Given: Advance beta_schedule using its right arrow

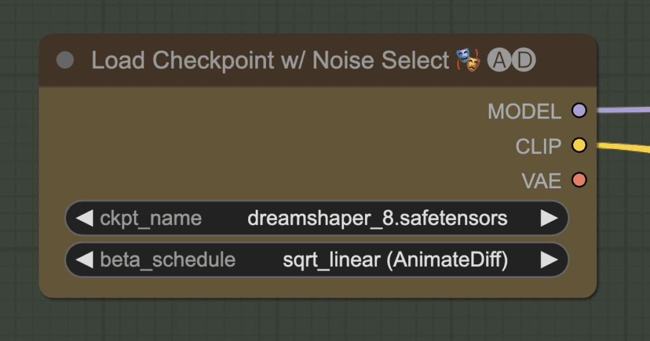Looking at the screenshot, I should click(549, 260).
